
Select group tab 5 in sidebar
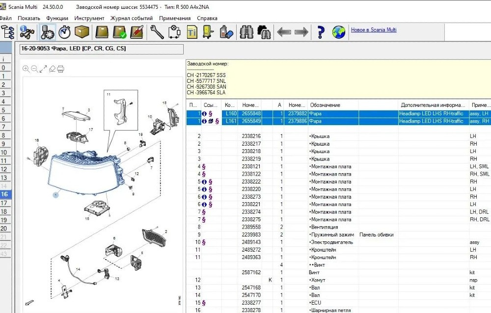click(5, 110)
